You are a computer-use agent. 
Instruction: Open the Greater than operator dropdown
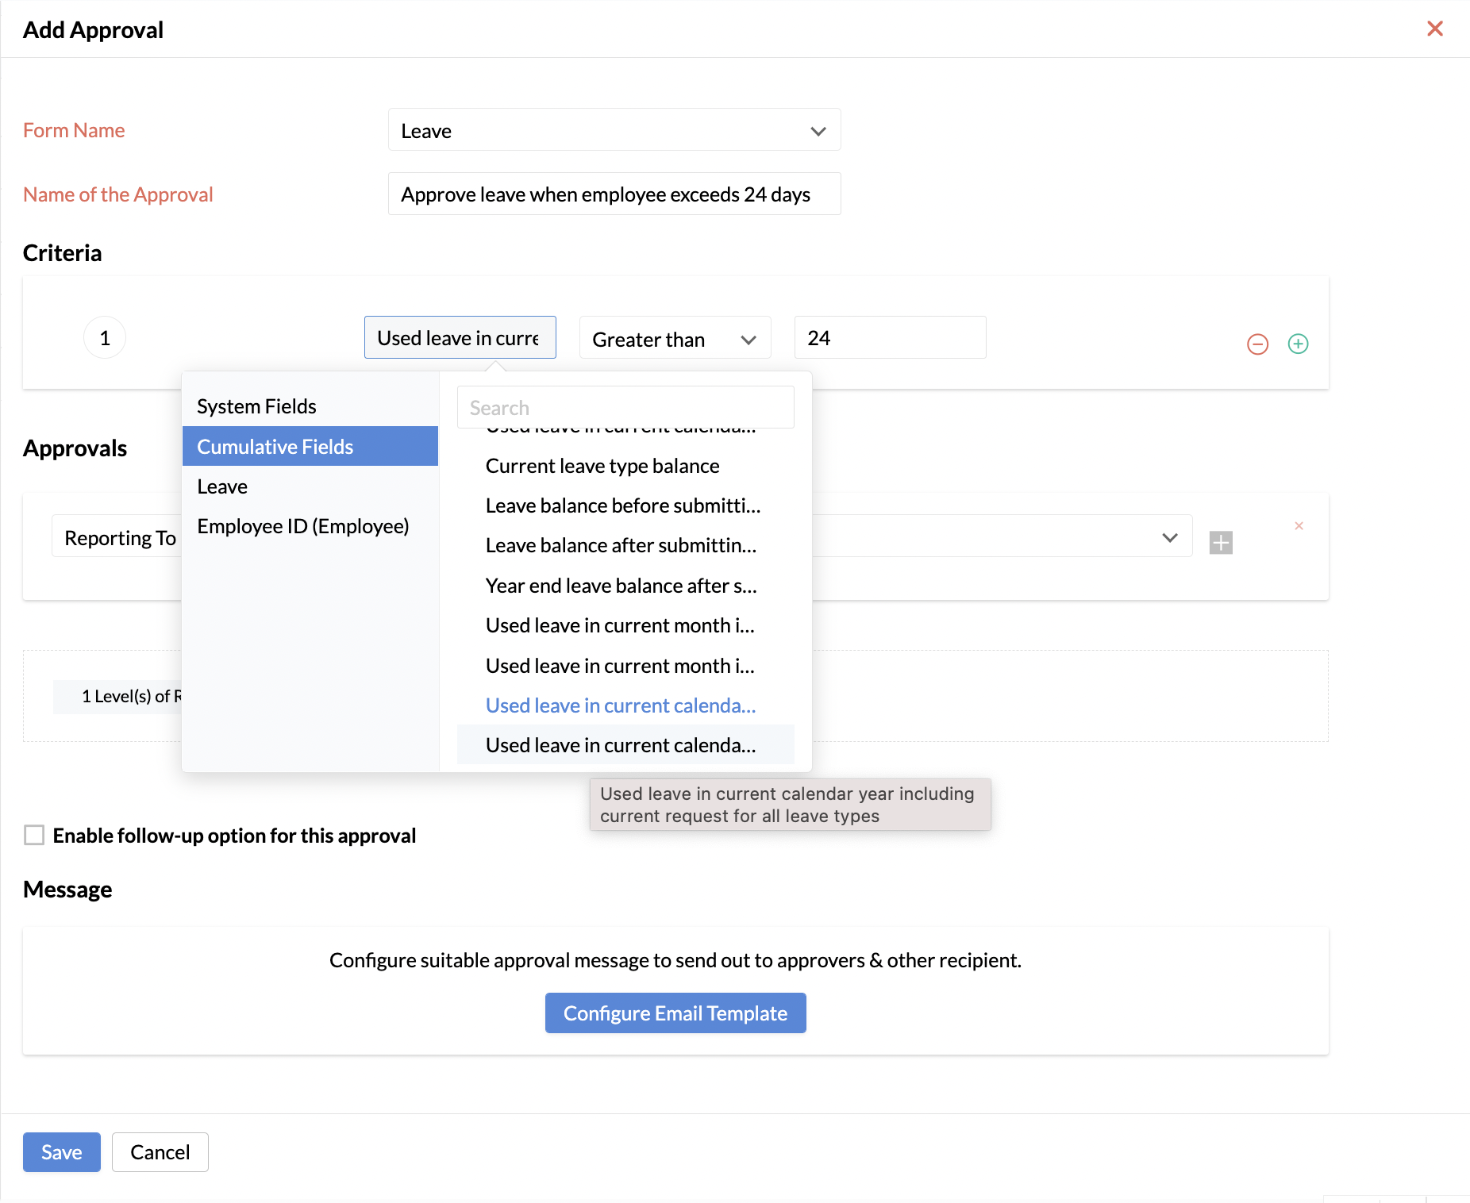click(x=675, y=339)
